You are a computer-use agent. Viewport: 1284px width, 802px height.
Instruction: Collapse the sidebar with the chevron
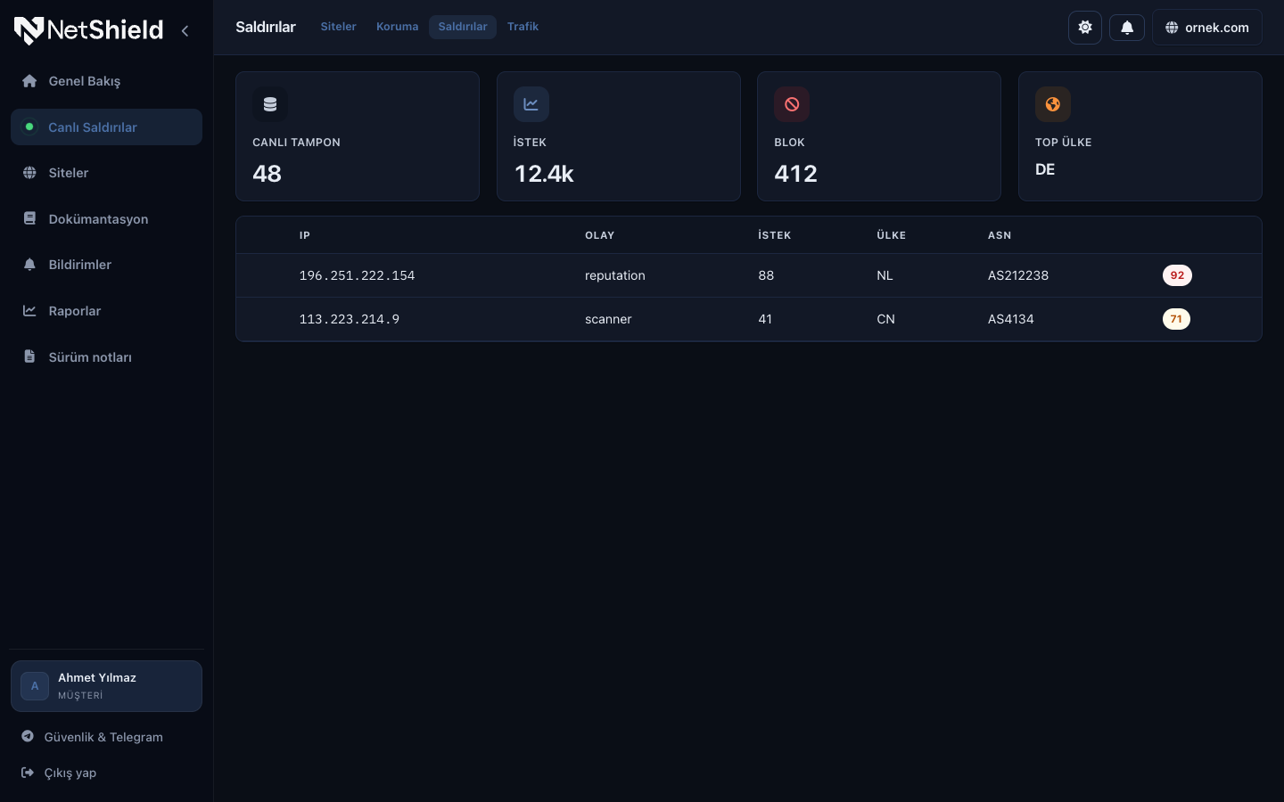click(x=185, y=30)
